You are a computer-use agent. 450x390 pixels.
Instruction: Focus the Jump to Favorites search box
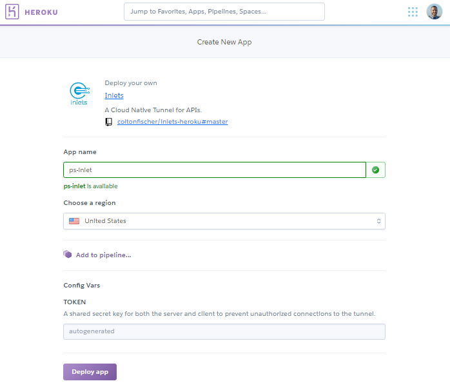point(224,12)
